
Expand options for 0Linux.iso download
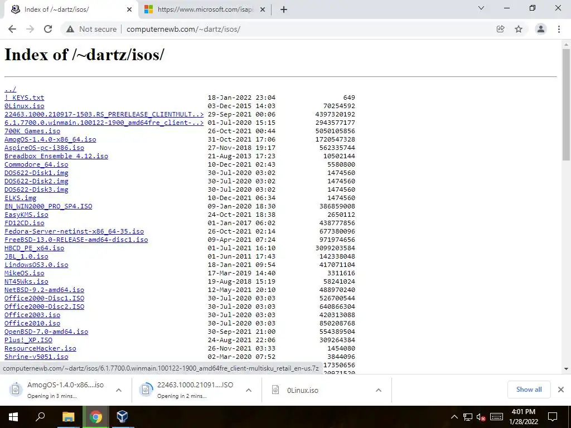(x=379, y=390)
